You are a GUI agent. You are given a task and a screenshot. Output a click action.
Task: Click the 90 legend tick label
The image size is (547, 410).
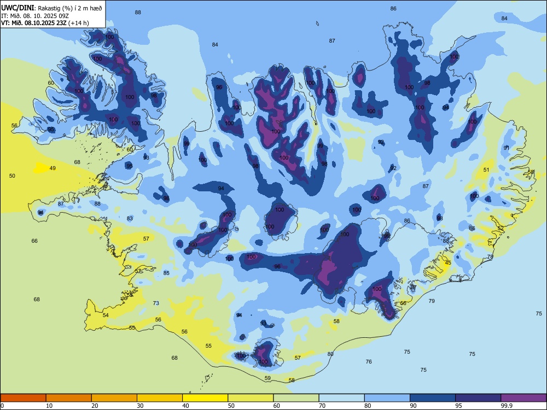pos(413,406)
